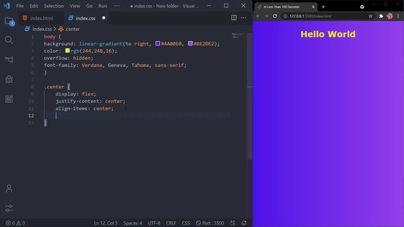
Task: Expand the hidden menu items ellipsis
Action: point(117,6)
